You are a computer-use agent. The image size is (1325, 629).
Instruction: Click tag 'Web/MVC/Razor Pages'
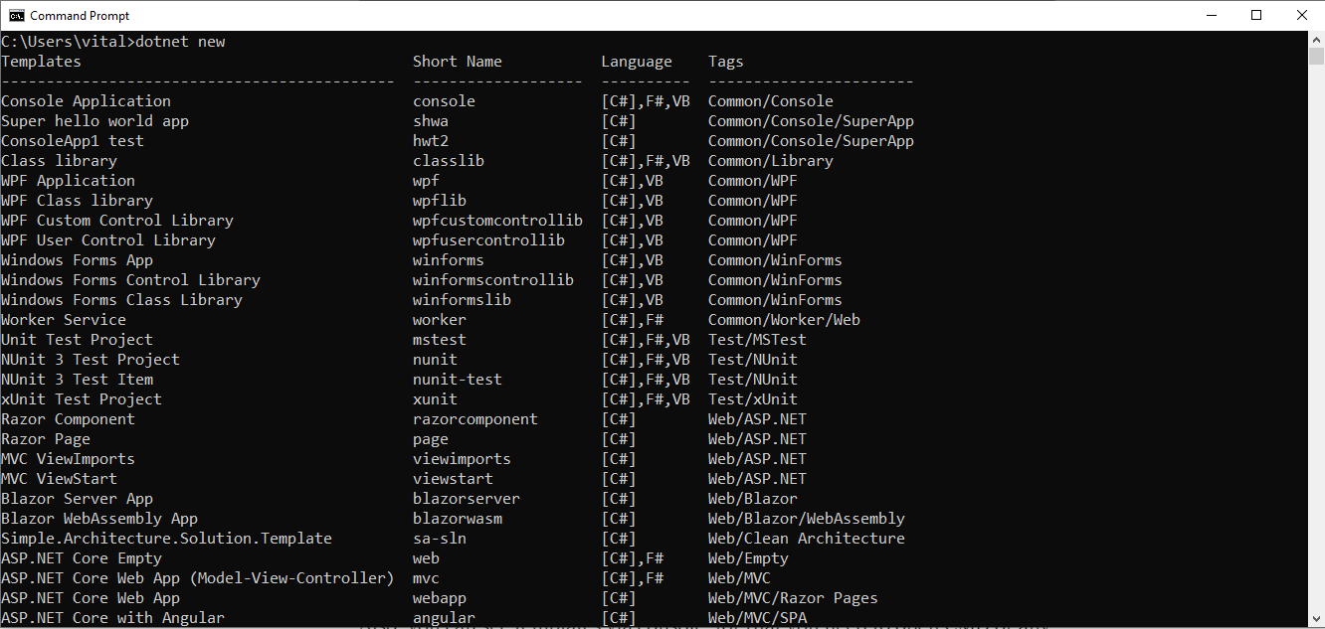pyautogui.click(x=793, y=598)
